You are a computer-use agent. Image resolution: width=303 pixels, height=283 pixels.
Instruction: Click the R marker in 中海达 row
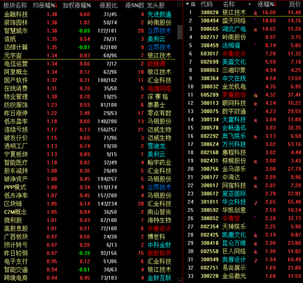[256, 178]
